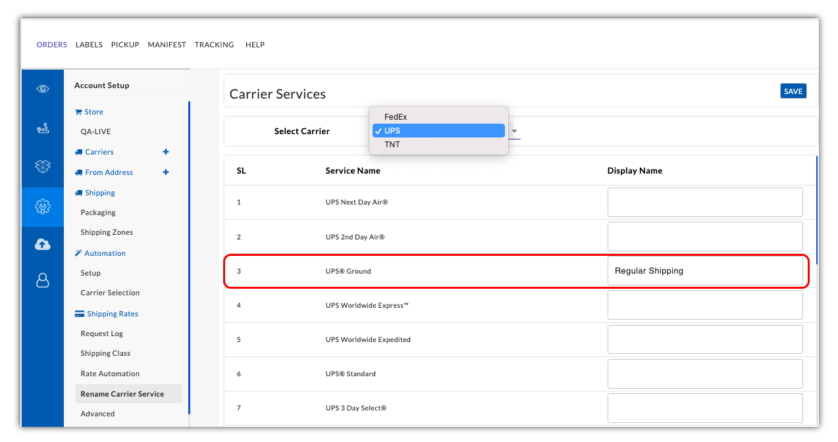Open the Request Log page
Image resolution: width=838 pixels, height=442 pixels.
pyautogui.click(x=102, y=333)
